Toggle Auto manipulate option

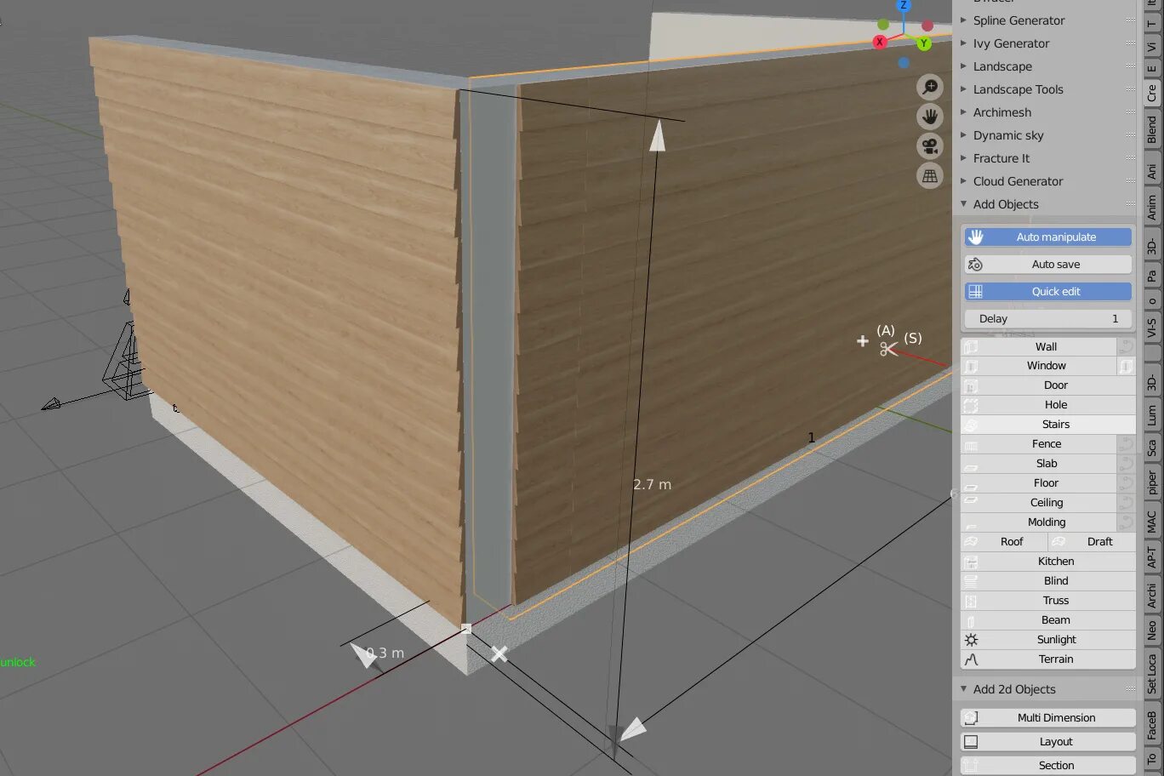point(1048,237)
